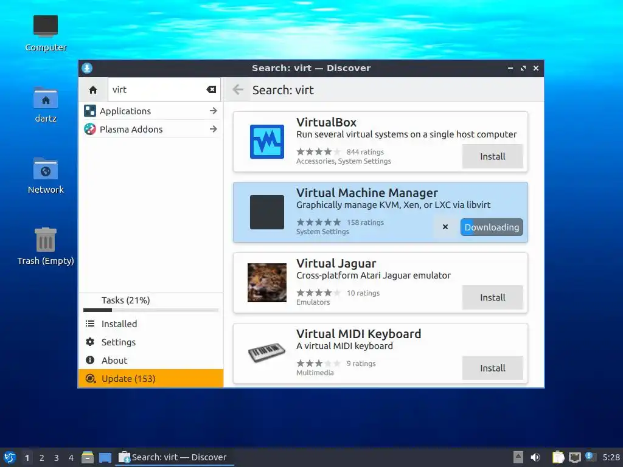Click the Tasks progress bar
623x467 pixels.
pos(151,310)
